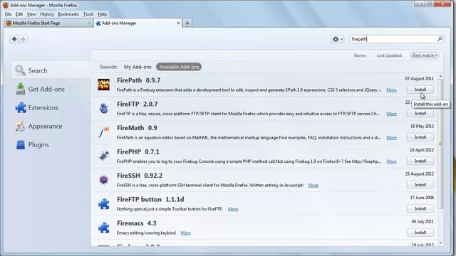This screenshot has width=456, height=256.
Task: Open the Best match sort dropdown
Action: click(425, 55)
